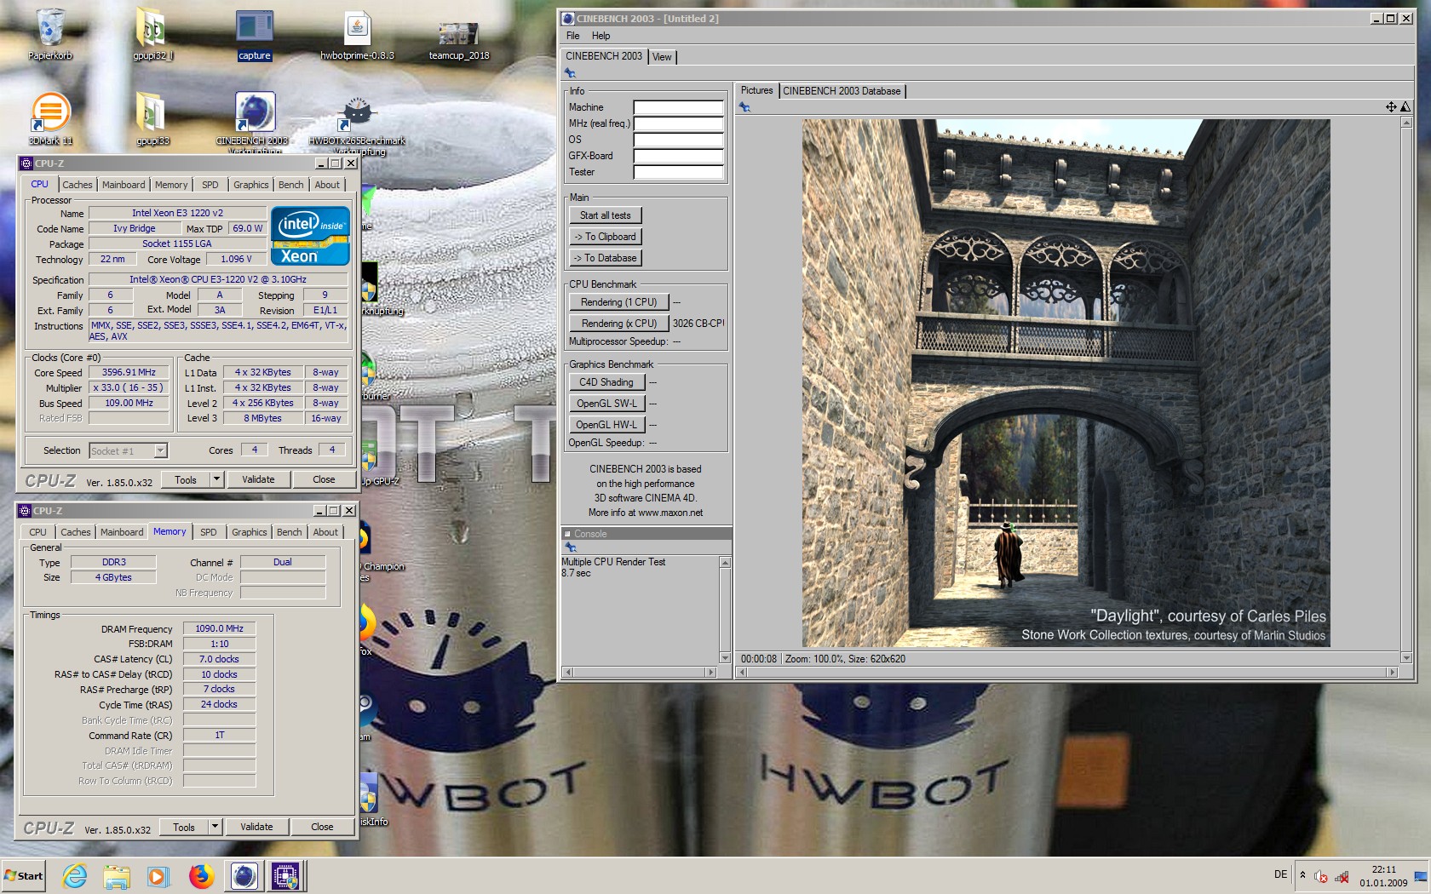Open Graphics tab in lower CPU-Z window
1431x894 pixels.
pyautogui.click(x=250, y=532)
